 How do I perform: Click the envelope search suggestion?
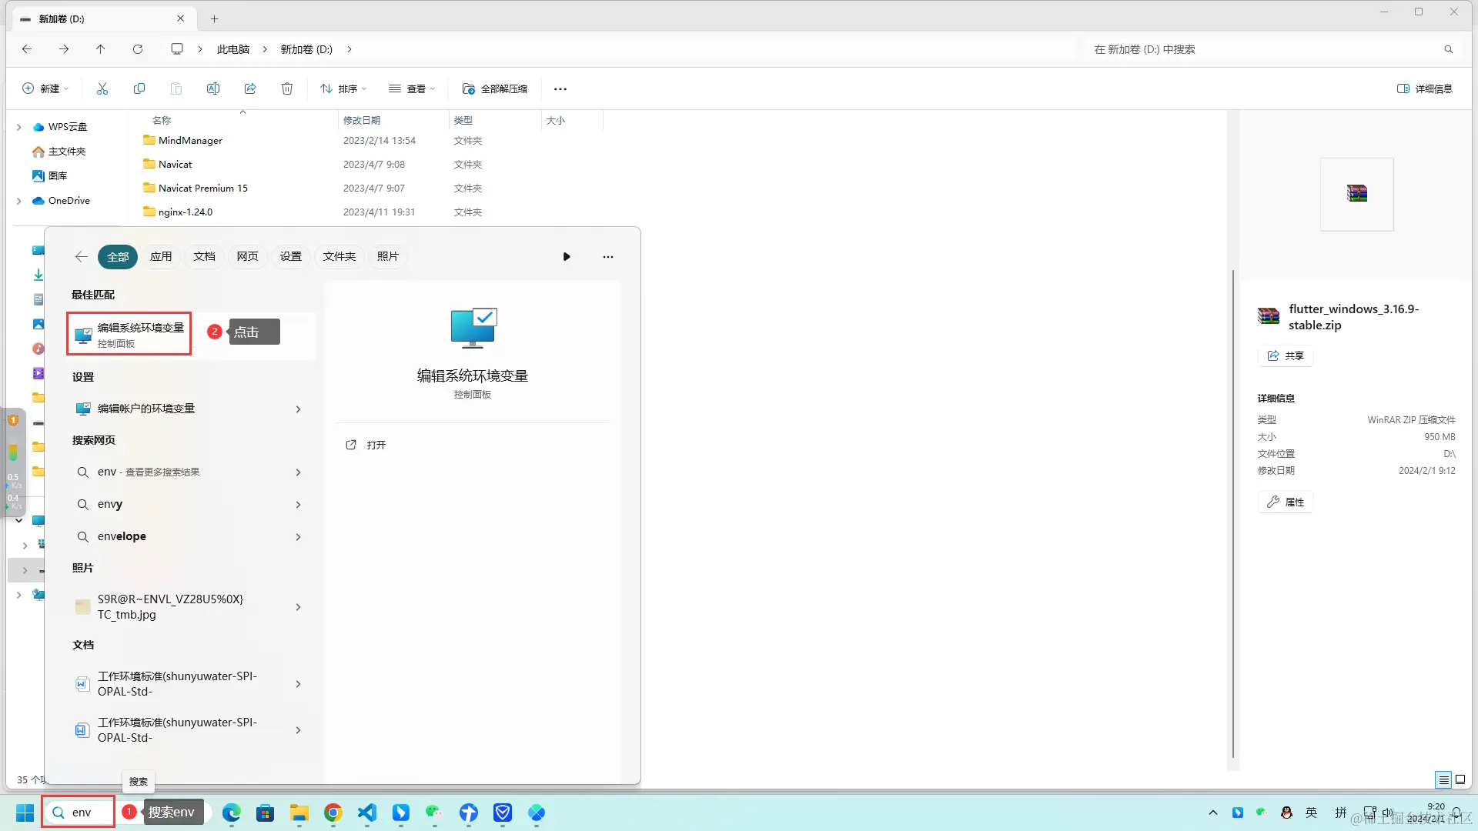[122, 536]
